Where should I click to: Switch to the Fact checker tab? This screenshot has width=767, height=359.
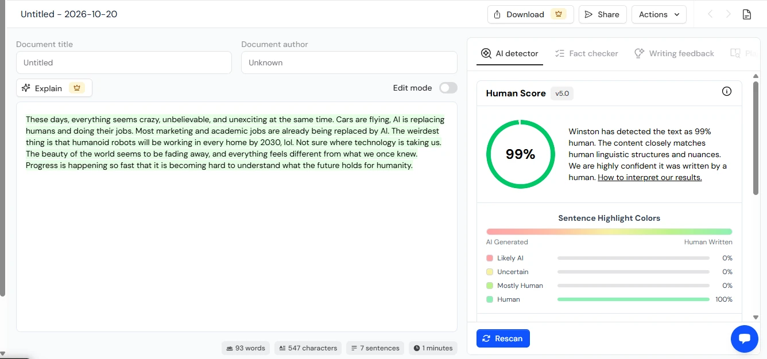tap(587, 53)
